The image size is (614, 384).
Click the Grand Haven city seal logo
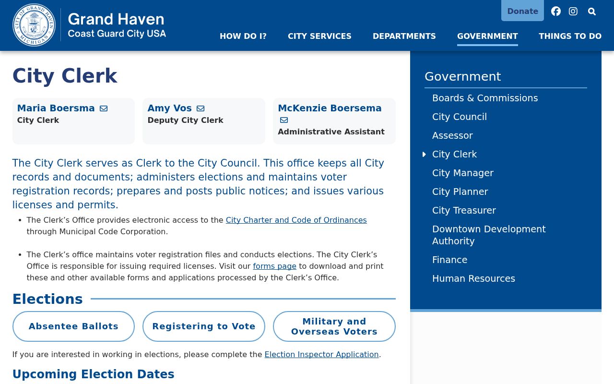tap(34, 25)
